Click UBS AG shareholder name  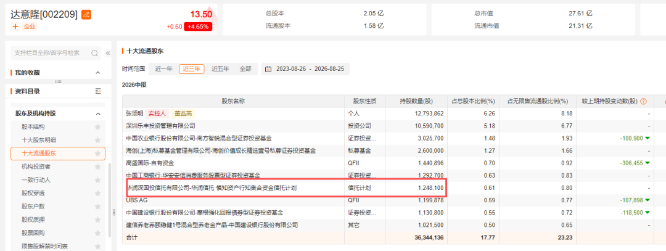[137, 200]
